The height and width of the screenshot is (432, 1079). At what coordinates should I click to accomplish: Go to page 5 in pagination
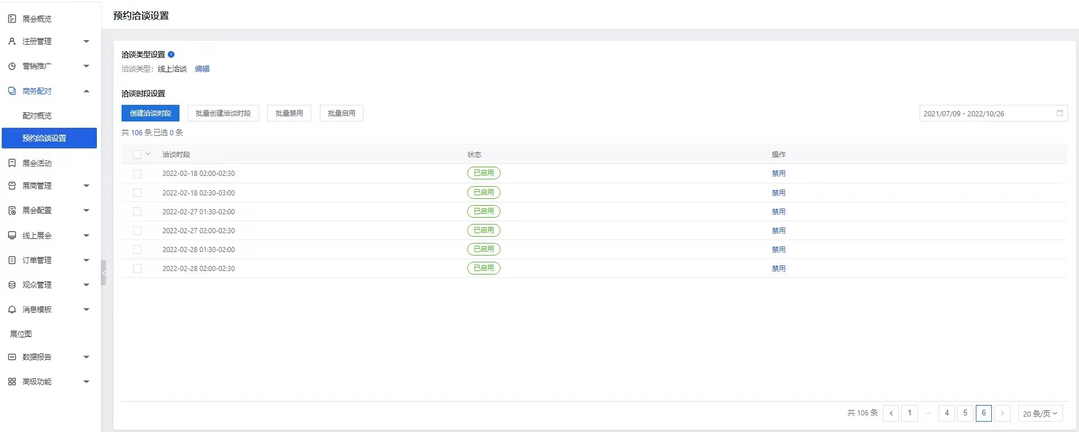click(x=965, y=413)
